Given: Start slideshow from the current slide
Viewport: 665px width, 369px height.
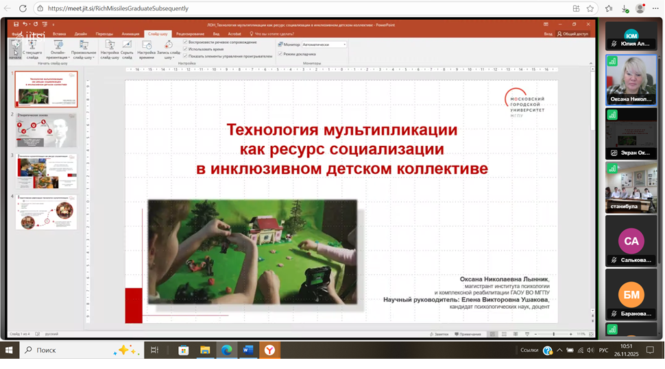Looking at the screenshot, I should point(32,48).
